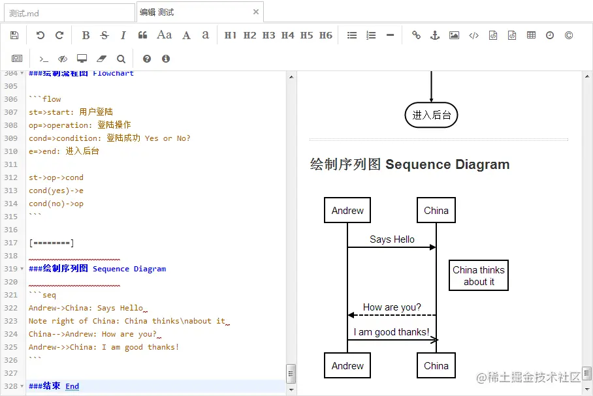Insert heading level 5 with H5
This screenshot has width=593, height=396.
pos(307,35)
